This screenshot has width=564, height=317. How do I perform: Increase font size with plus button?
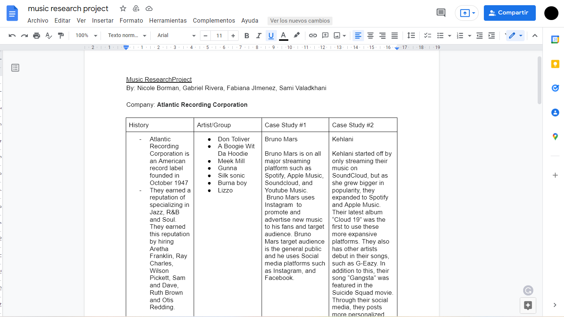point(233,36)
